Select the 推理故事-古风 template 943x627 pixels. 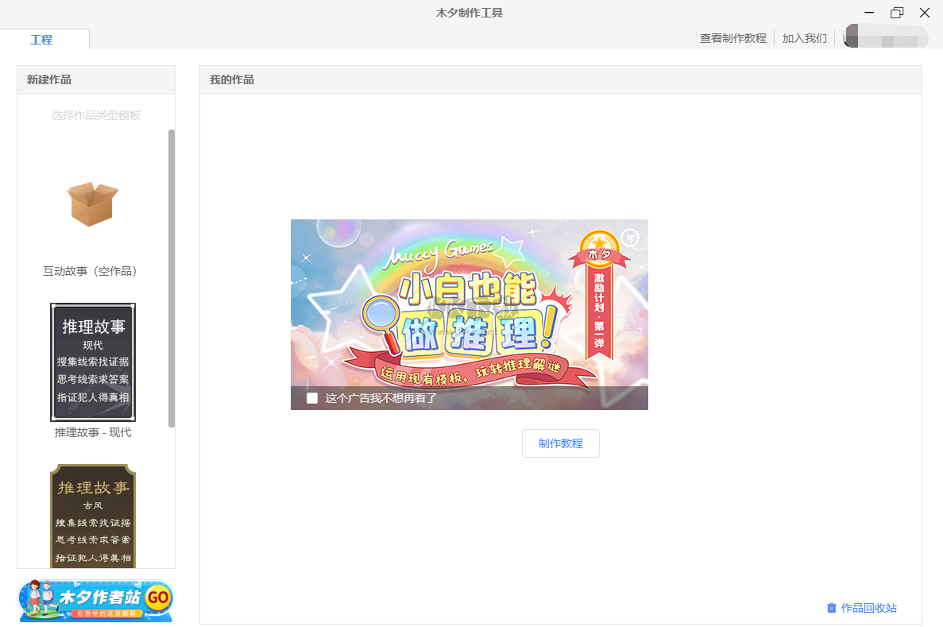click(92, 515)
